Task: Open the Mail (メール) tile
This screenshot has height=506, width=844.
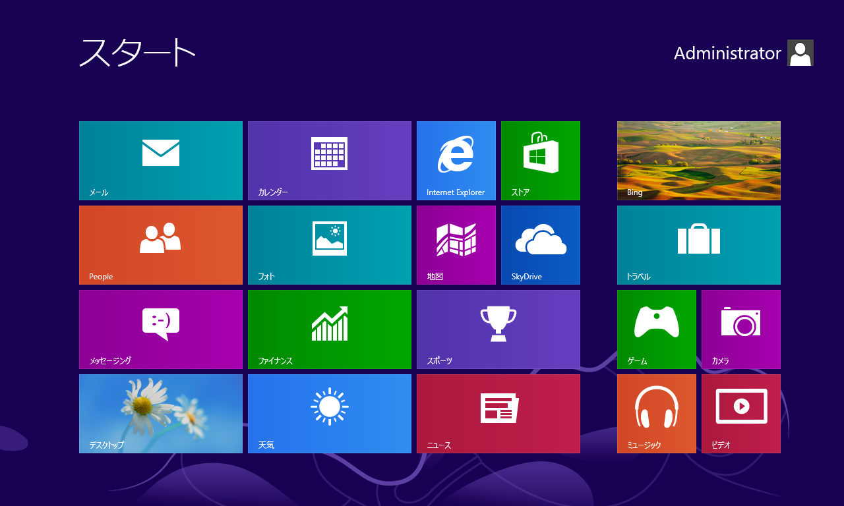Action: click(x=161, y=161)
